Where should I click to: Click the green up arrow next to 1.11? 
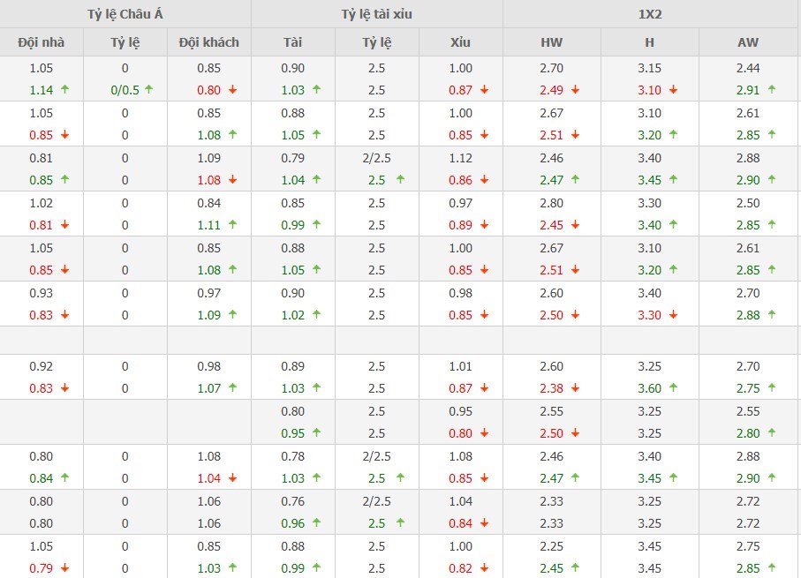[x=232, y=224]
